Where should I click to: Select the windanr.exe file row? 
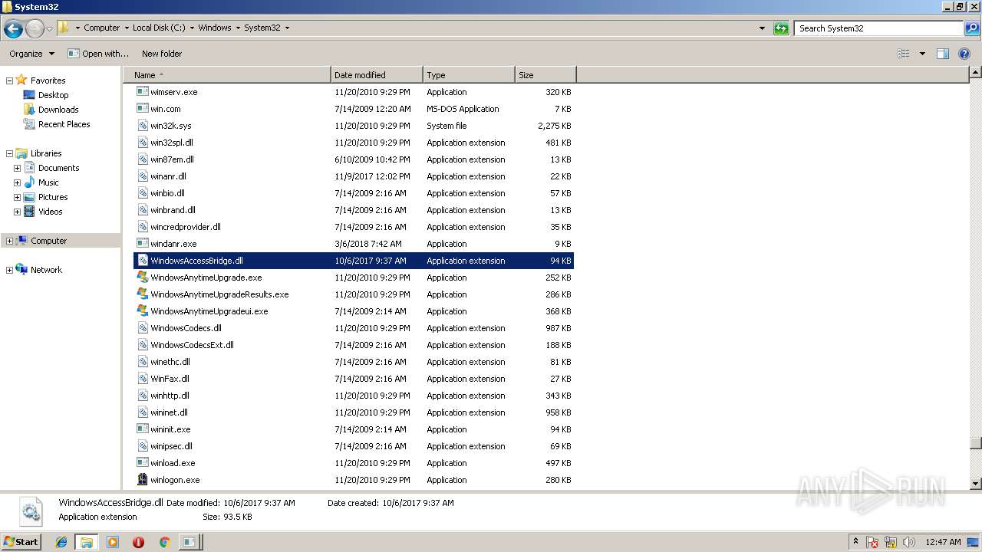354,244
